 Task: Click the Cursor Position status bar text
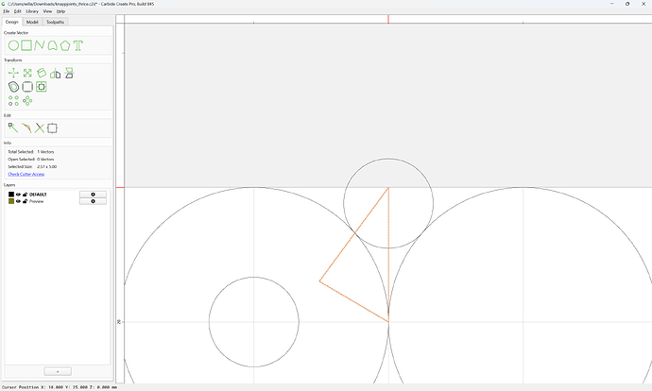click(x=60, y=387)
